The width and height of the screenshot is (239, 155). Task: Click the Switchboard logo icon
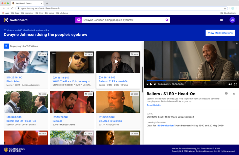coord(6,20)
